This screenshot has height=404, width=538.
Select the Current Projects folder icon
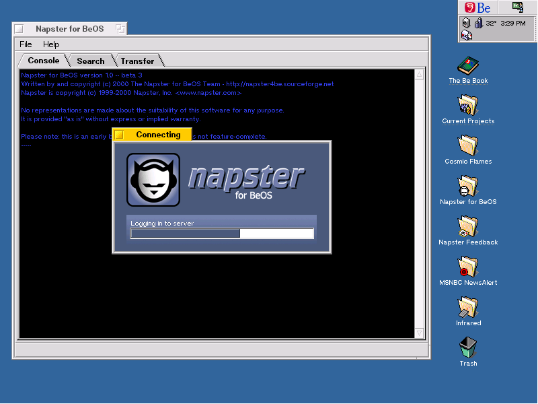point(468,105)
